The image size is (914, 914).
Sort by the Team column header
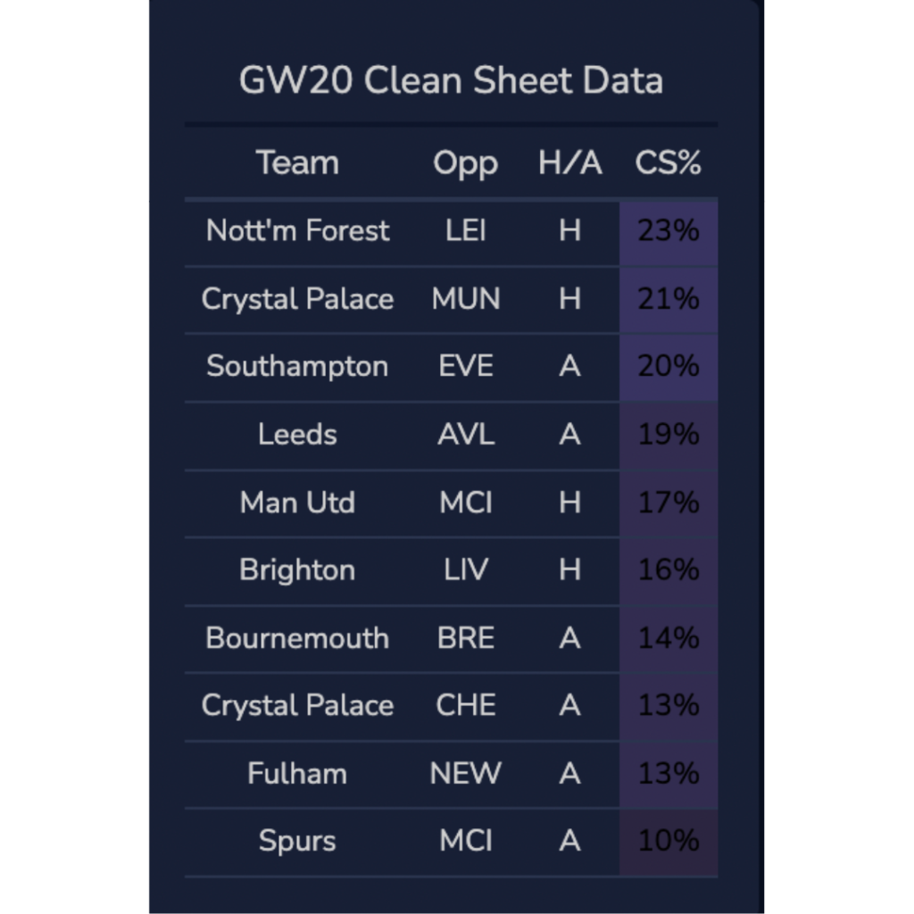(297, 162)
